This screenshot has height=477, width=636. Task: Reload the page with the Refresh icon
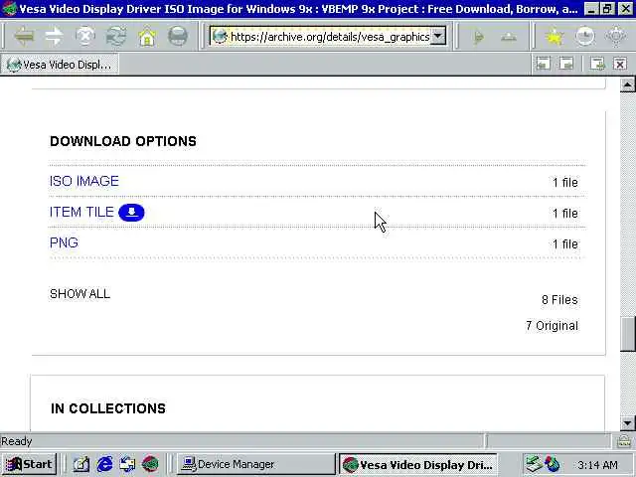coord(116,37)
